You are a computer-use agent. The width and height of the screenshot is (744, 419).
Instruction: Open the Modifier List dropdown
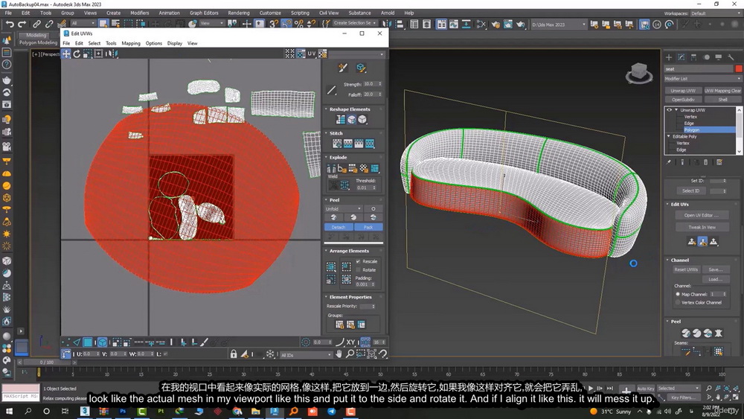click(x=702, y=79)
